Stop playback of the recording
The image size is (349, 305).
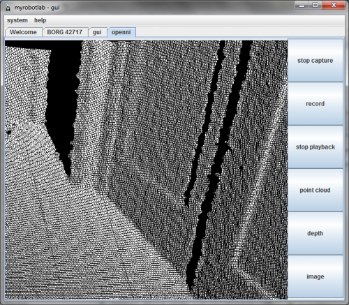[315, 147]
